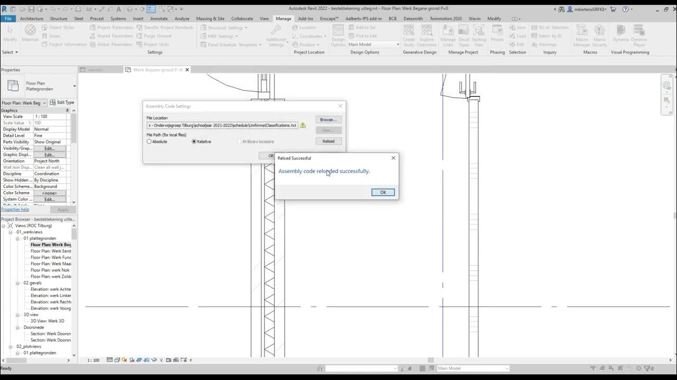Viewport: 677px width, 380px height.
Task: Click Edit Type button
Action: click(62, 102)
